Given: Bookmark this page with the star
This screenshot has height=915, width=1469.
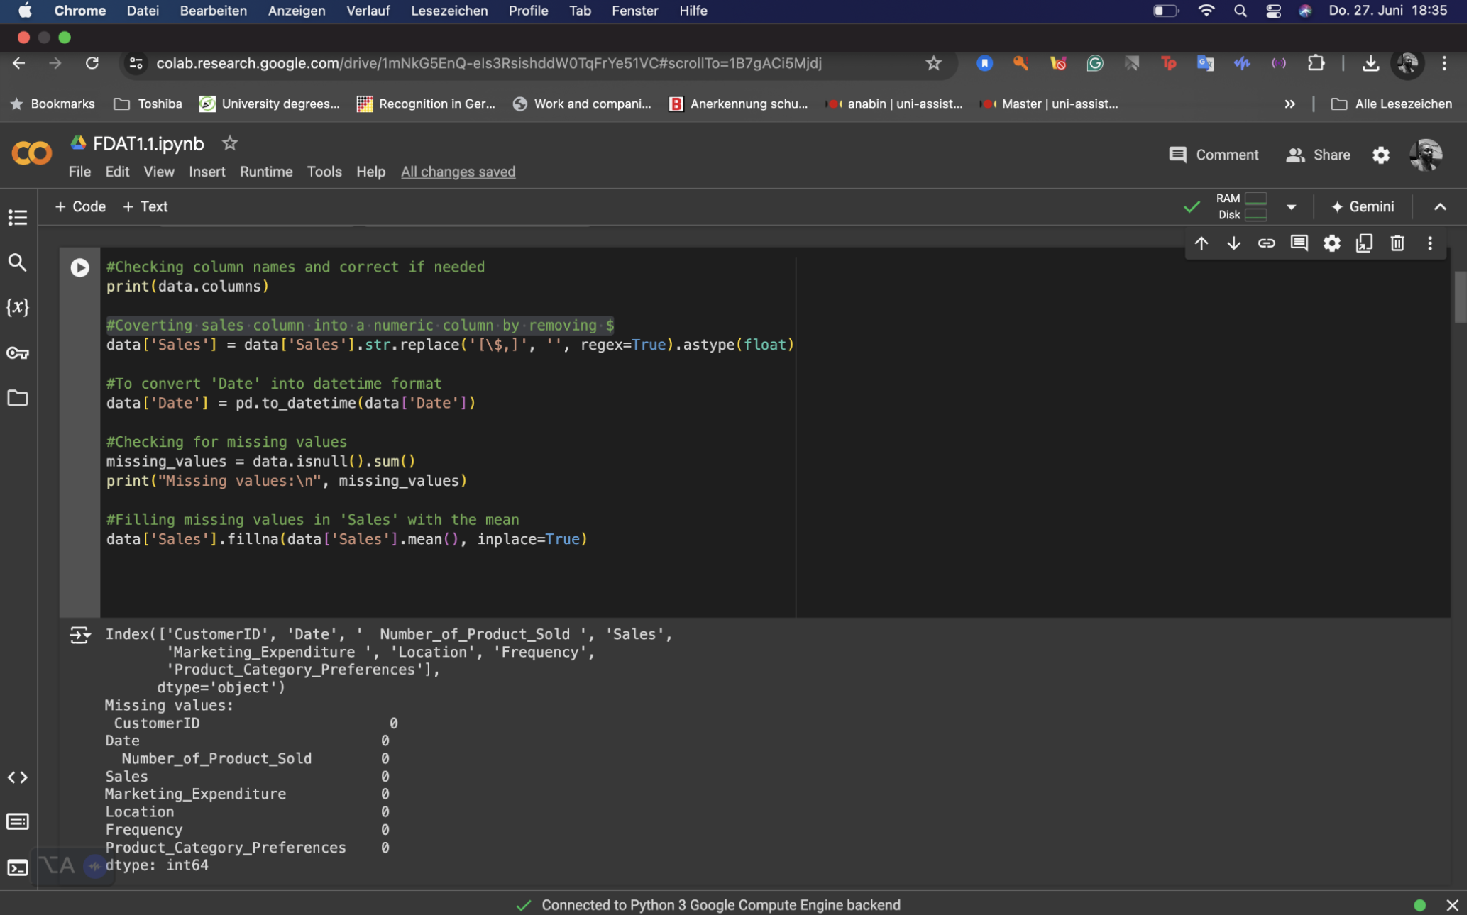Looking at the screenshot, I should 933,63.
